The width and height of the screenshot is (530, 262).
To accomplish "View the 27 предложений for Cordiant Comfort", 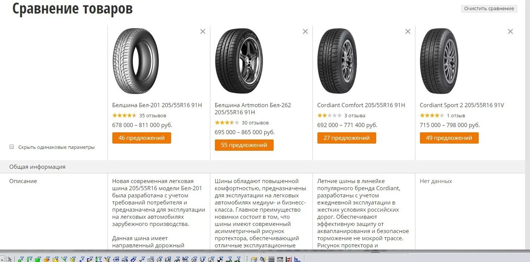I will [347, 138].
